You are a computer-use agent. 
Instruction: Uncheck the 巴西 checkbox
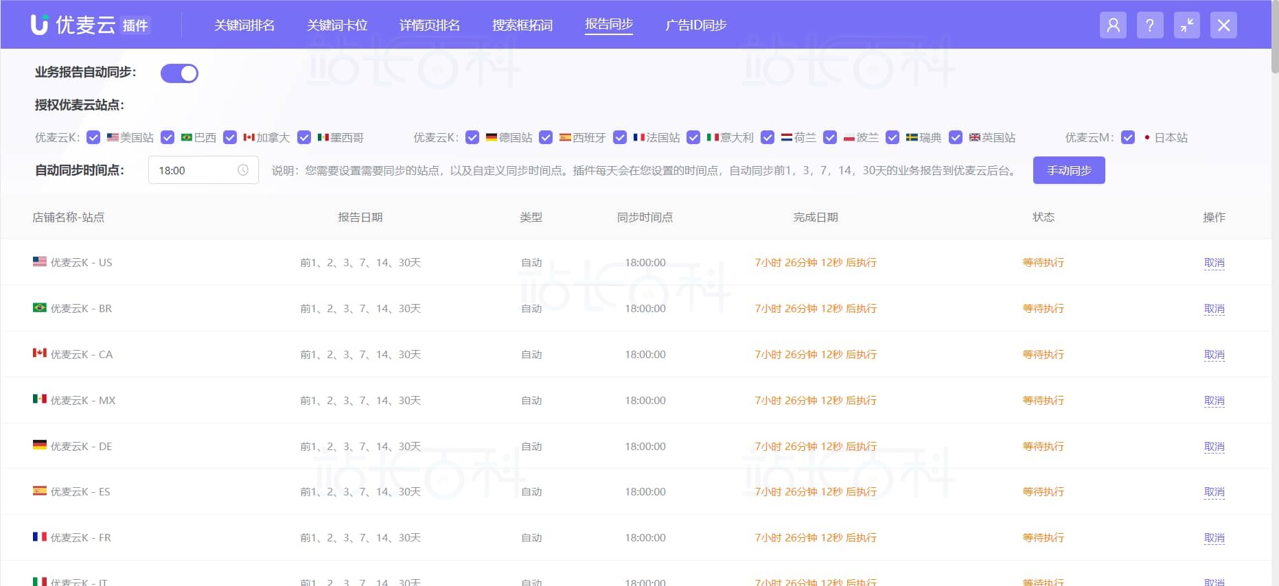point(168,137)
